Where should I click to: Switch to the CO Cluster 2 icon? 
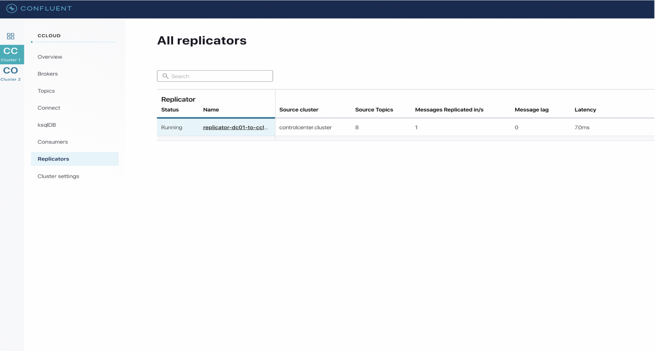coord(11,72)
